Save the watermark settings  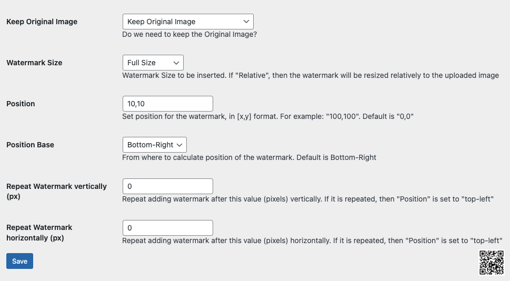19,261
